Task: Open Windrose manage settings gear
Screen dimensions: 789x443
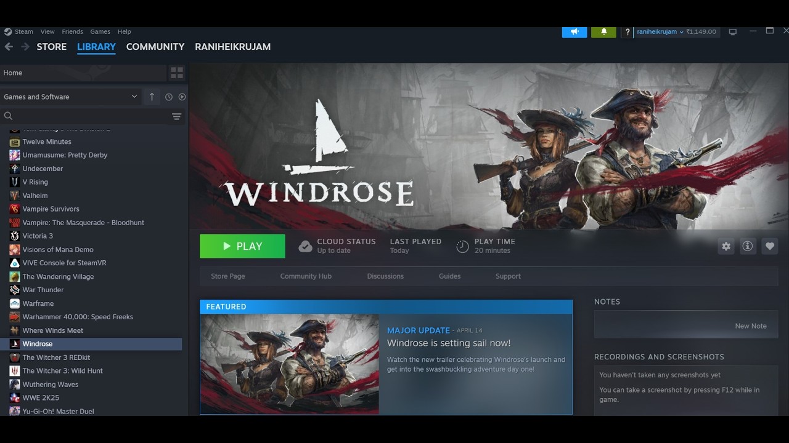Action: click(x=726, y=246)
